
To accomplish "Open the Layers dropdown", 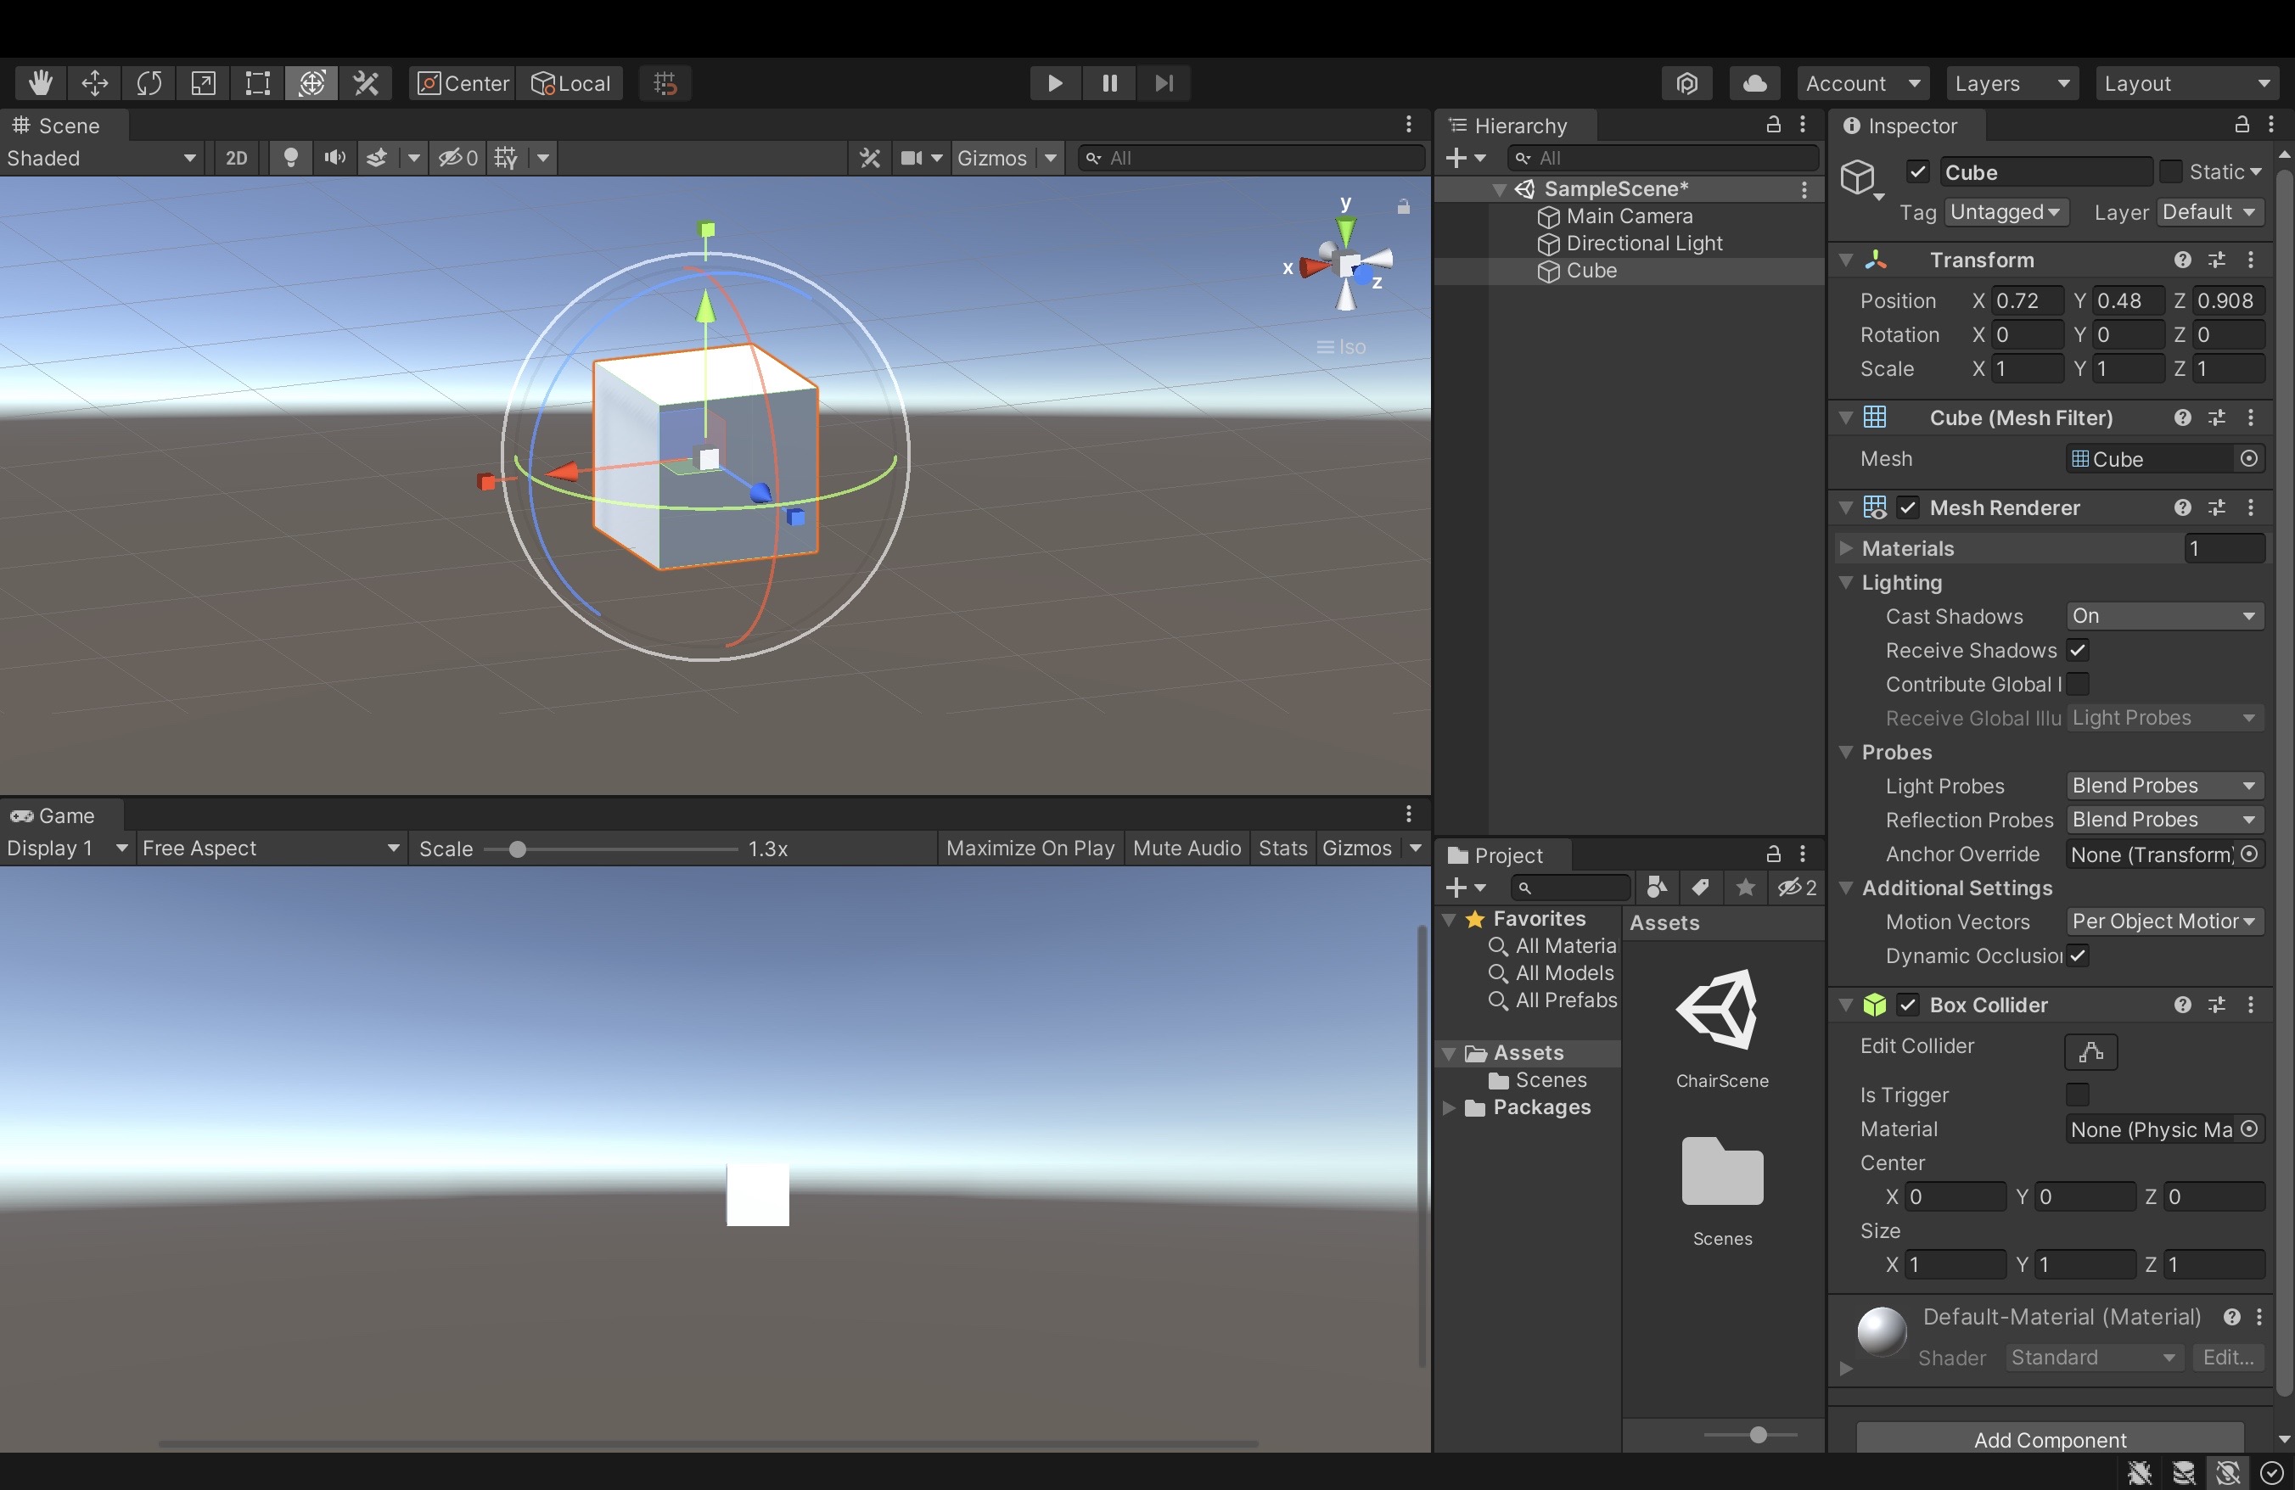I will 2012,83.
